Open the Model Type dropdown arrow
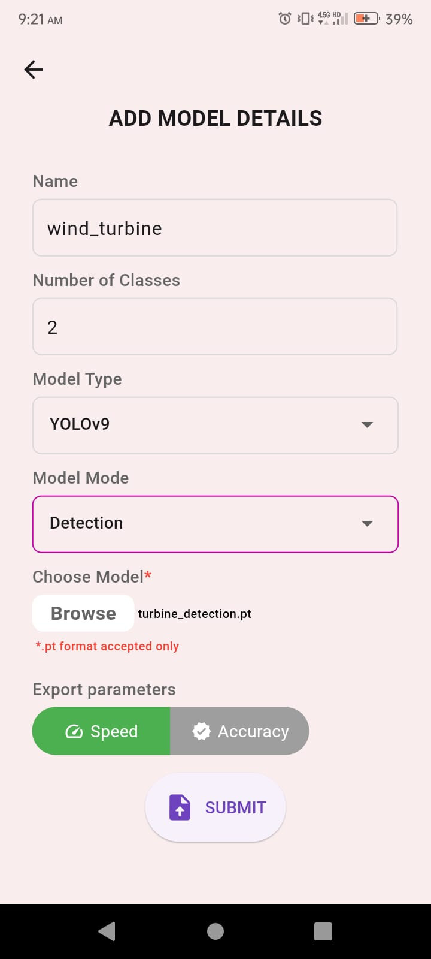The height and width of the screenshot is (959, 431). point(368,424)
